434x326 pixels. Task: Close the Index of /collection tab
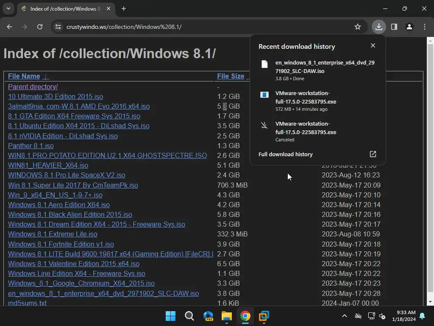click(108, 8)
